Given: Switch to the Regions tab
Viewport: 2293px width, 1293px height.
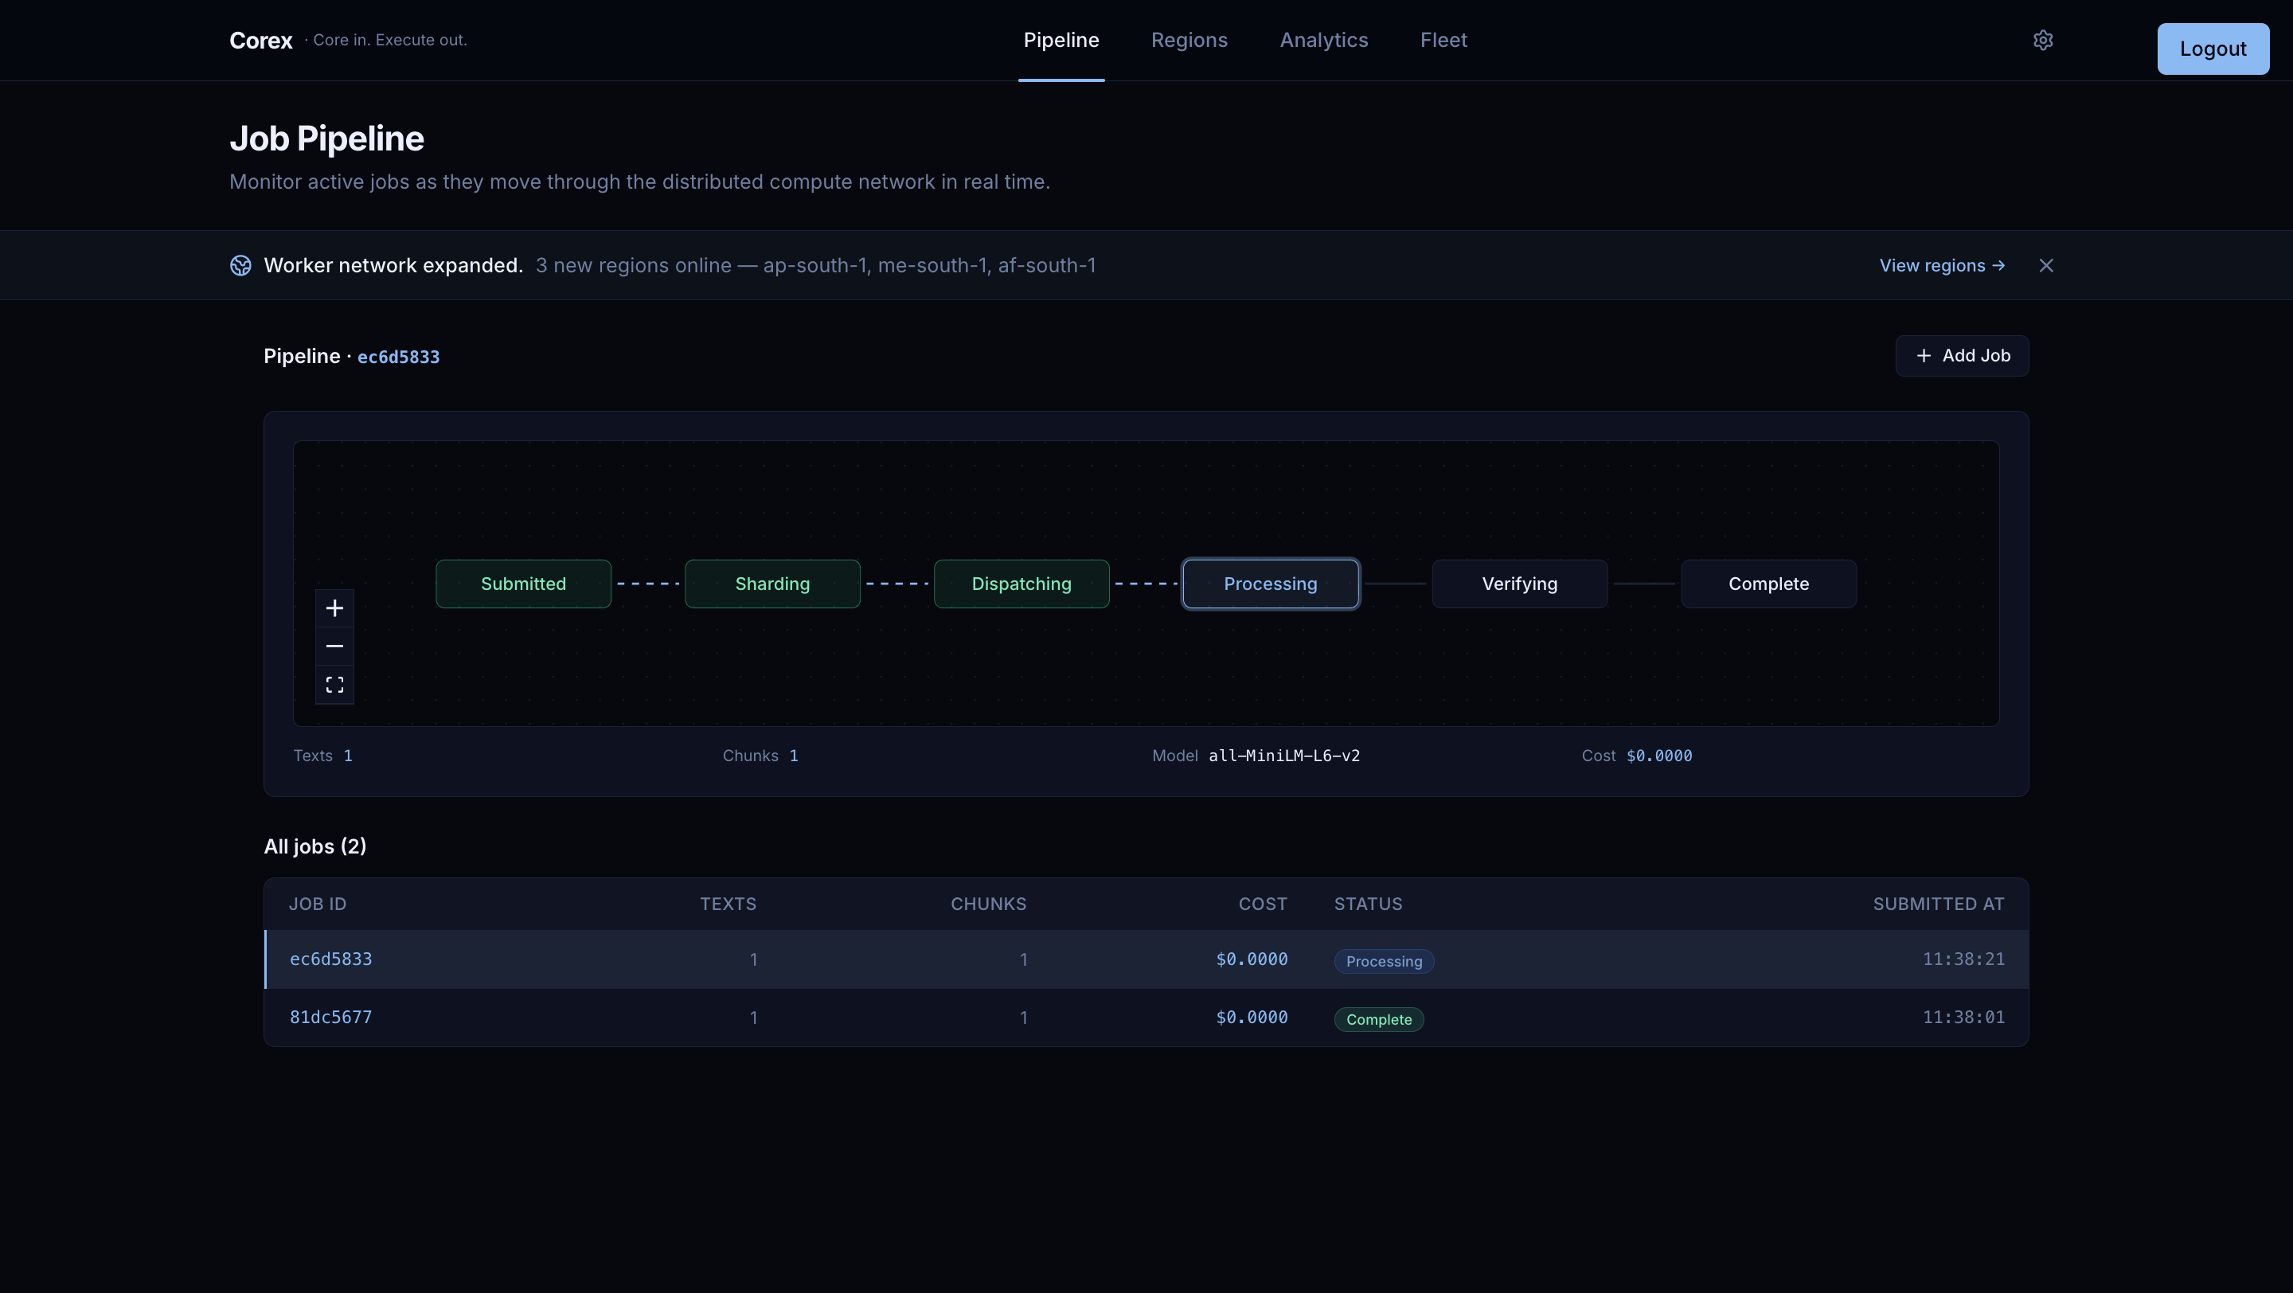Looking at the screenshot, I should [x=1189, y=40].
